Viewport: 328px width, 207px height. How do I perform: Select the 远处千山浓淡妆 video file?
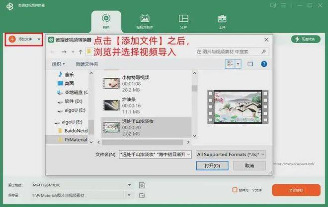146,127
